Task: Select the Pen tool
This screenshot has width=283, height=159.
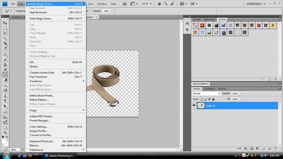Action: click(x=5, y=96)
